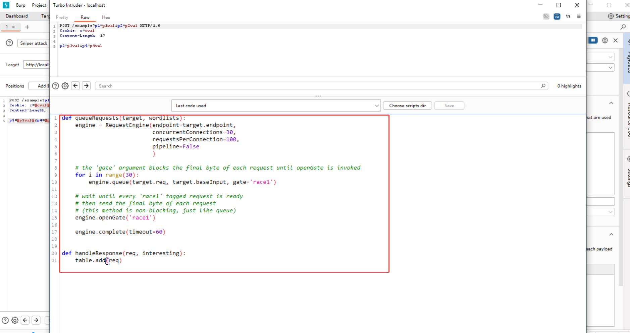Image resolution: width=630 pixels, height=333 pixels.
Task: Click the Burp window search magnifier icon
Action: click(623, 27)
